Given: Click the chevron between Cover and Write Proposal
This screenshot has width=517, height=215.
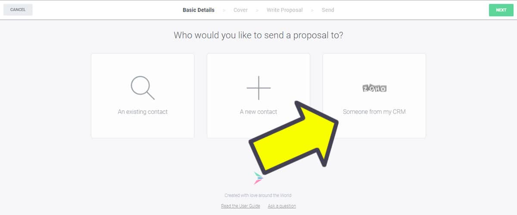Looking at the screenshot, I should (257, 10).
